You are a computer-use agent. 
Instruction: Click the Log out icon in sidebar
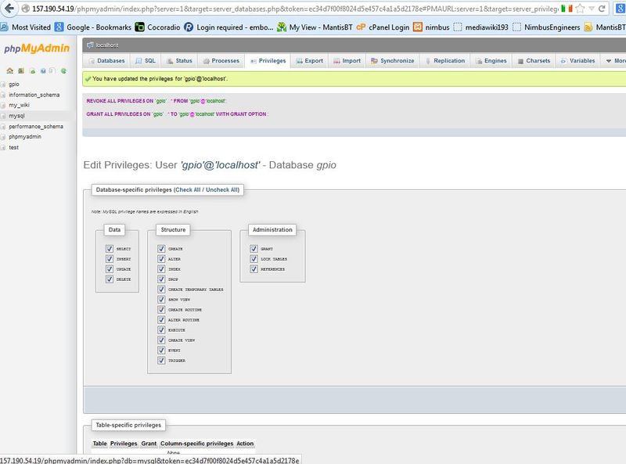coord(21,70)
